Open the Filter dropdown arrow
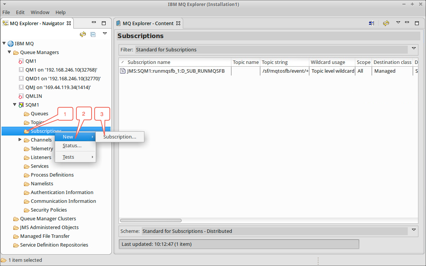This screenshot has height=266, width=426. 414,48
